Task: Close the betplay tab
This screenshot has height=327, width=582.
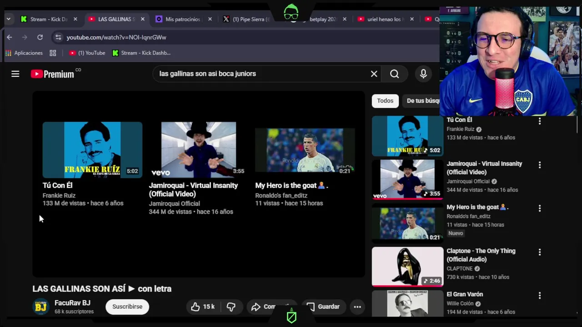Action: tap(345, 19)
